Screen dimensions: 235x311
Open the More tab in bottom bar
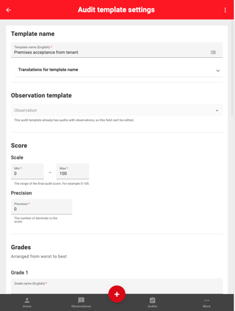click(x=206, y=303)
